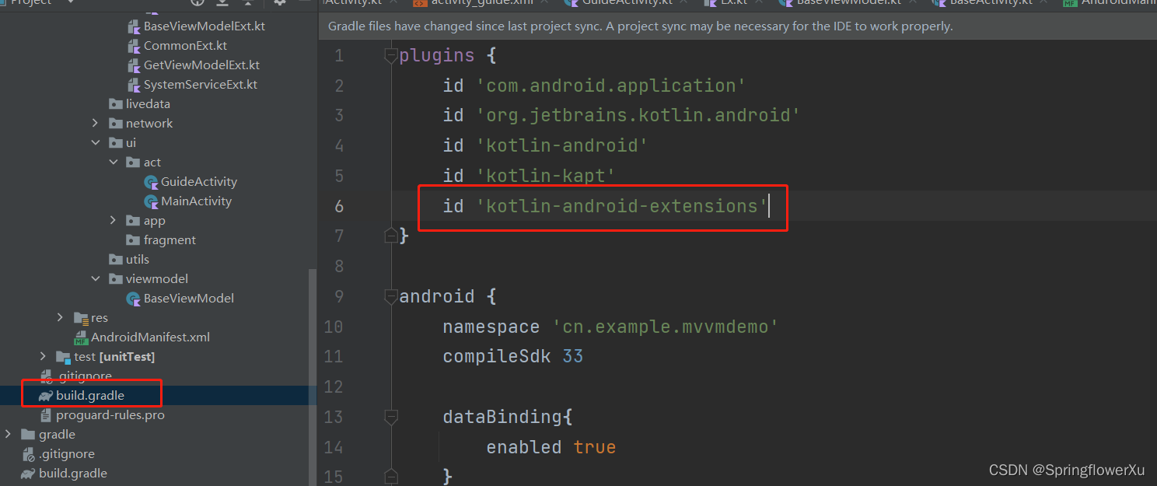Viewport: 1157px width, 486px height.
Task: Expand the res folder
Action: (61, 318)
